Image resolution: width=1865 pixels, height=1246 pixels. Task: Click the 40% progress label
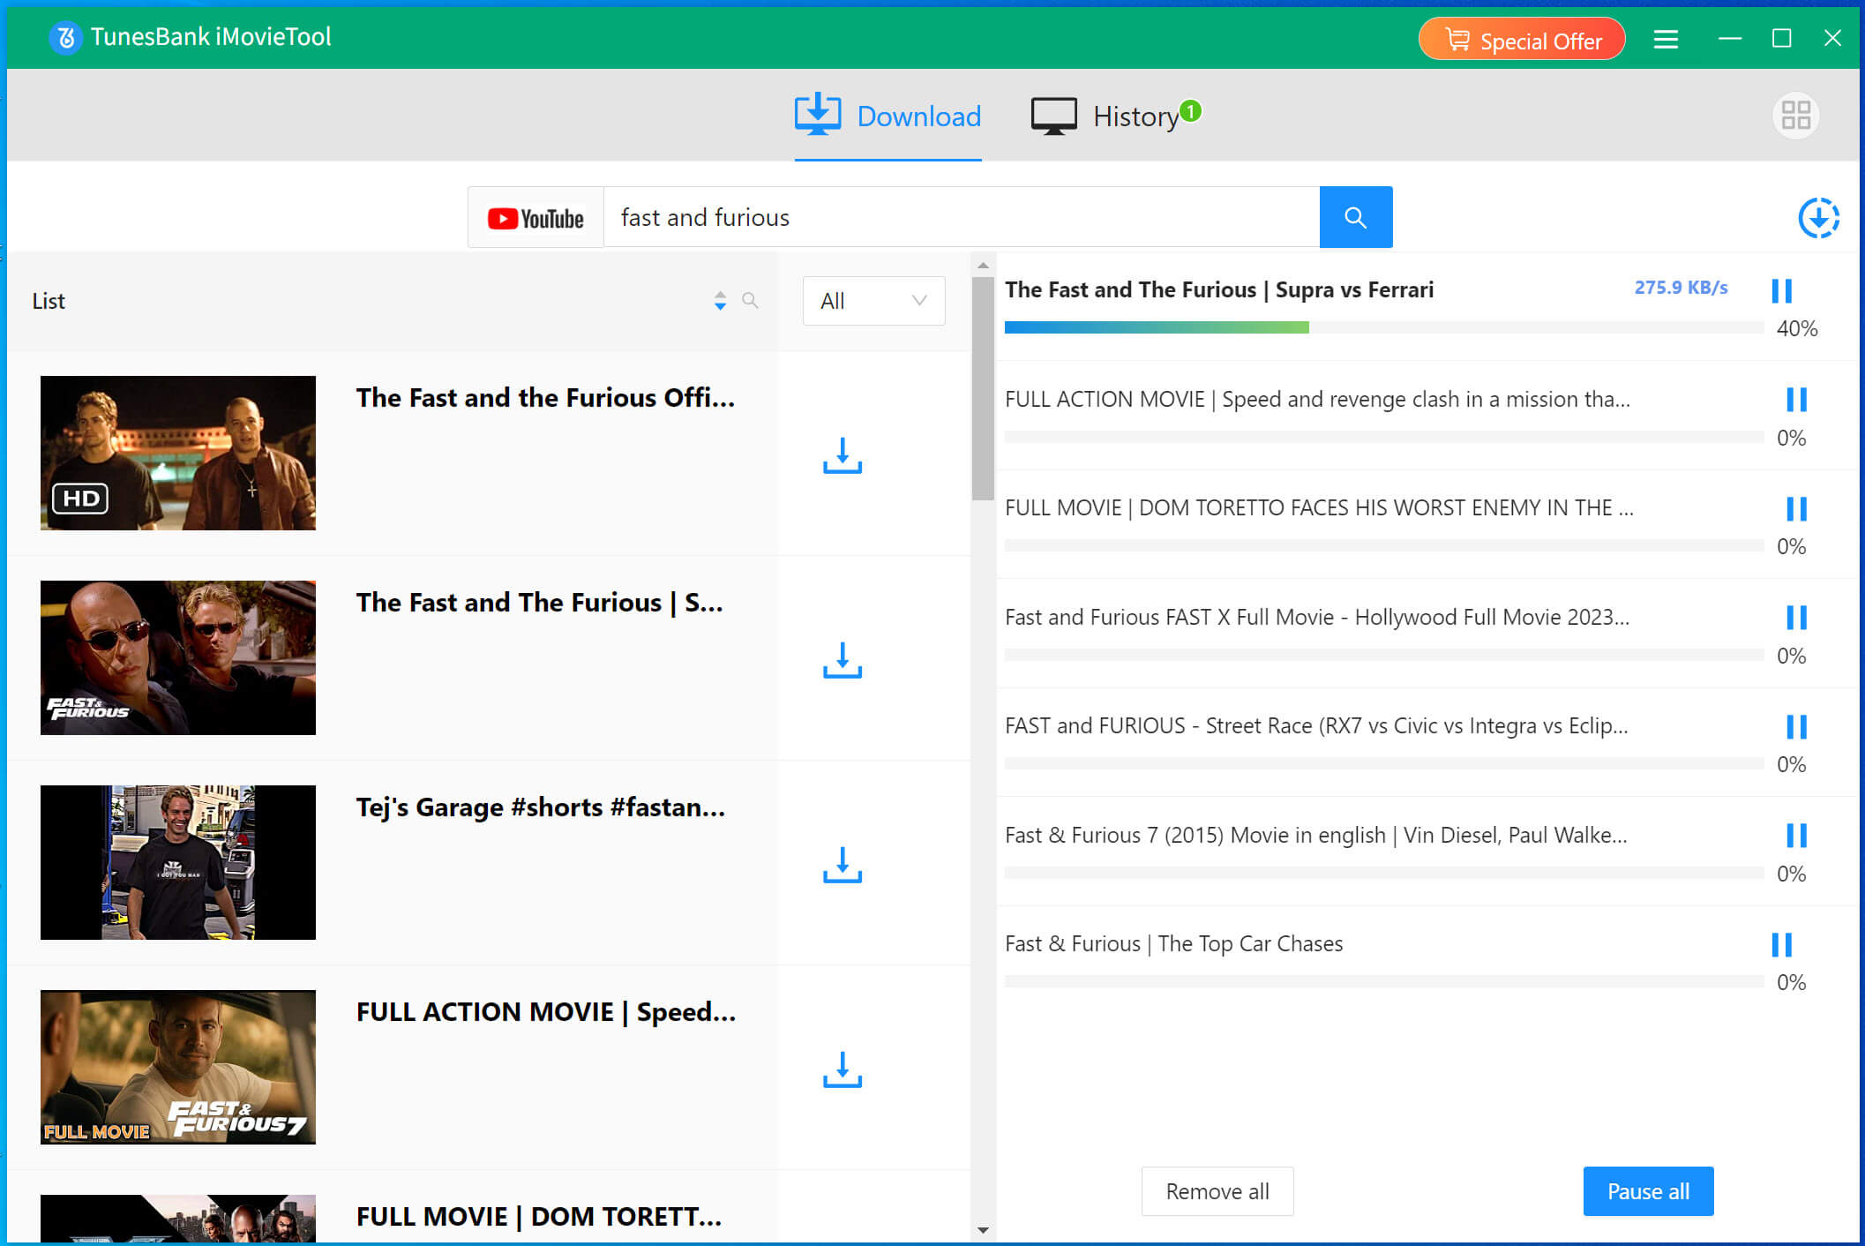click(1797, 329)
